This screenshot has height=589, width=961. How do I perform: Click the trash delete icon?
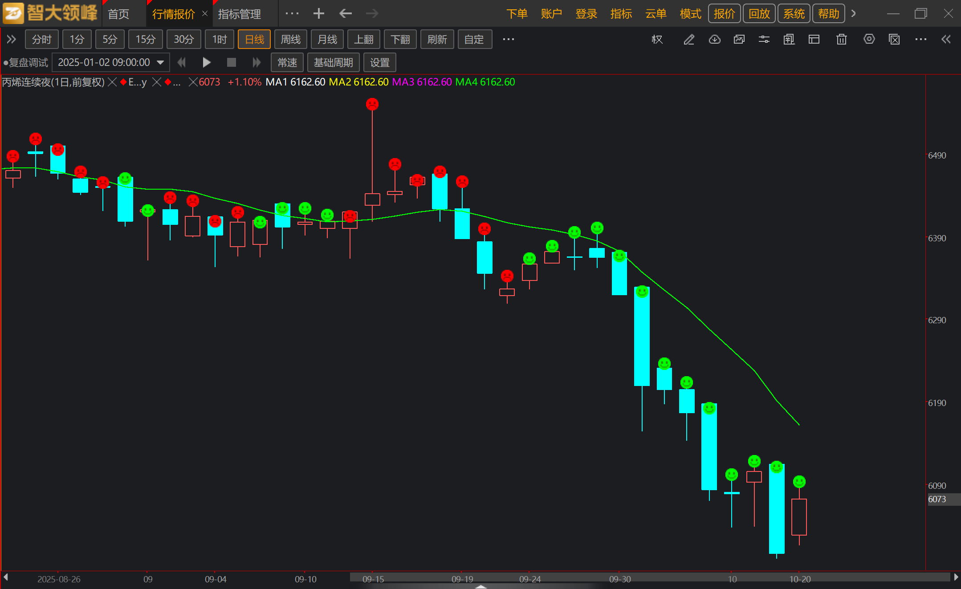point(841,40)
